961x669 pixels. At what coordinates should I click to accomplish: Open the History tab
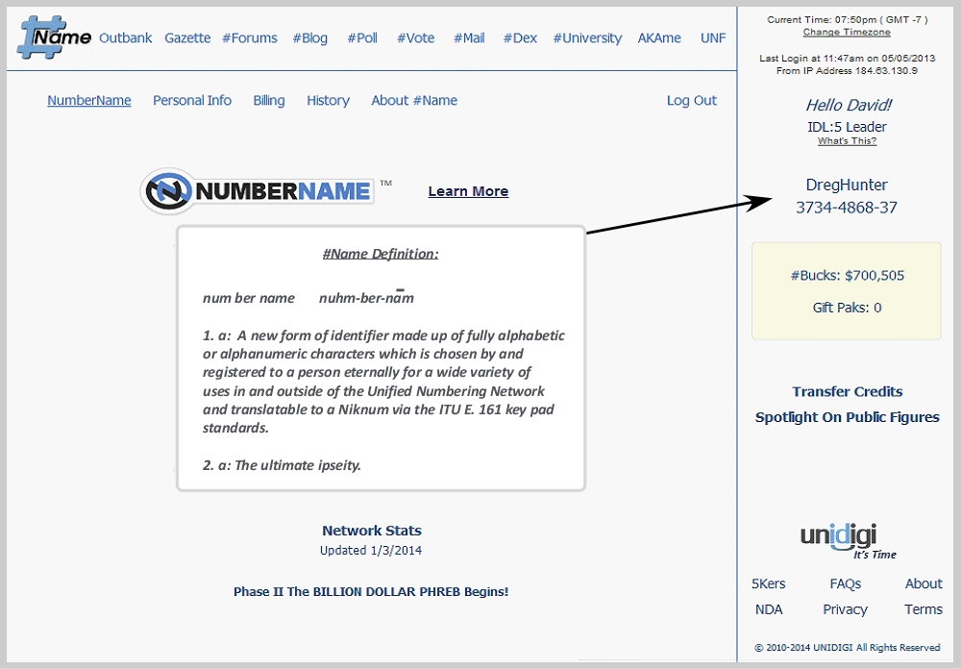coord(328,101)
